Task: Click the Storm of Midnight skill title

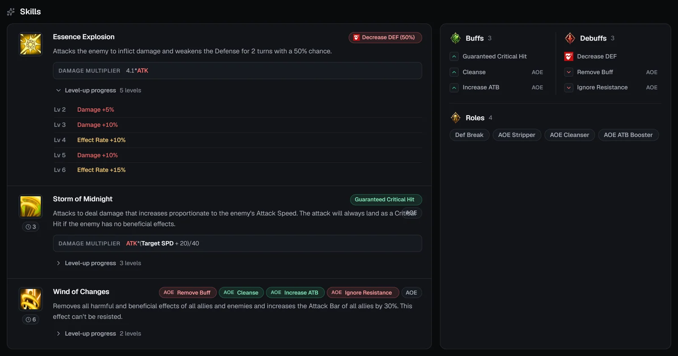Action: [x=83, y=199]
